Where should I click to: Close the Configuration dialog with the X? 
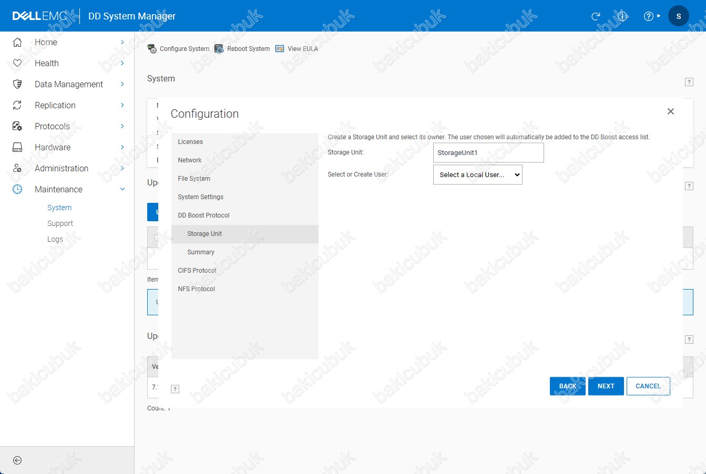[x=670, y=111]
